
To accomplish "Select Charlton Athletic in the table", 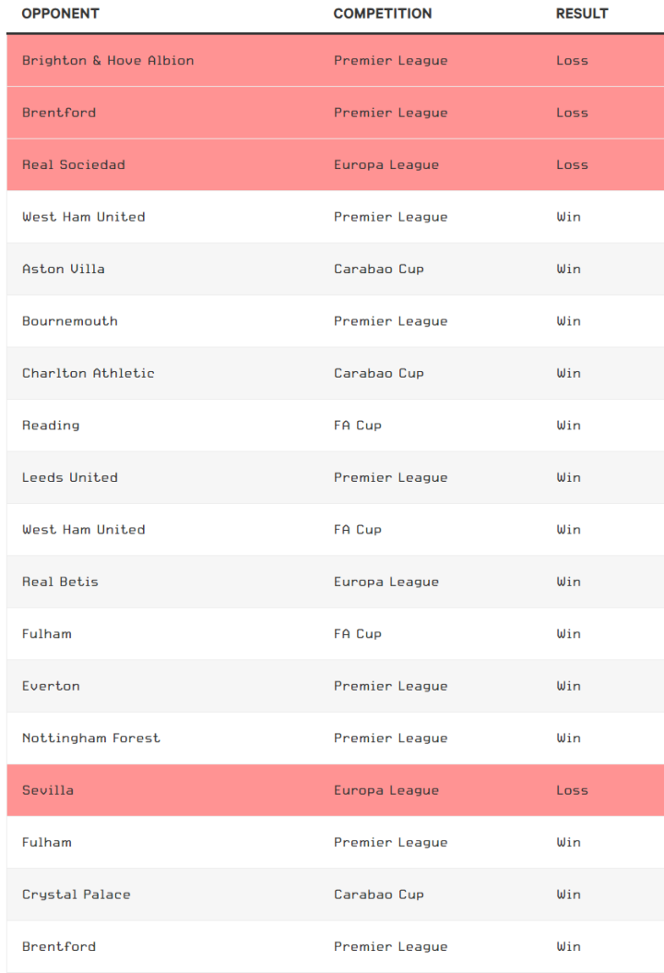I will (x=89, y=374).
